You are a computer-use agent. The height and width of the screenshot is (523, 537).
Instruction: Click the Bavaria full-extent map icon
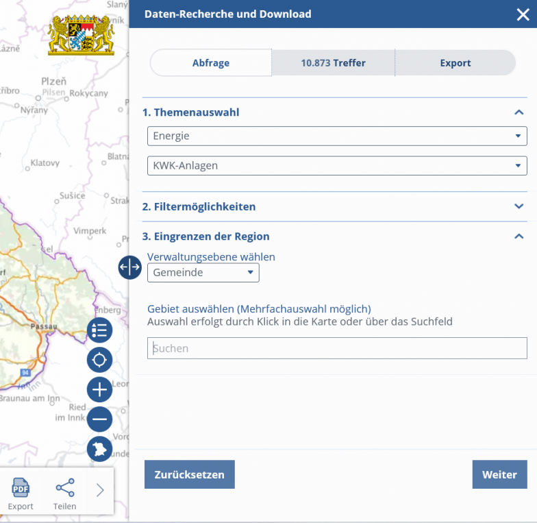pyautogui.click(x=100, y=449)
